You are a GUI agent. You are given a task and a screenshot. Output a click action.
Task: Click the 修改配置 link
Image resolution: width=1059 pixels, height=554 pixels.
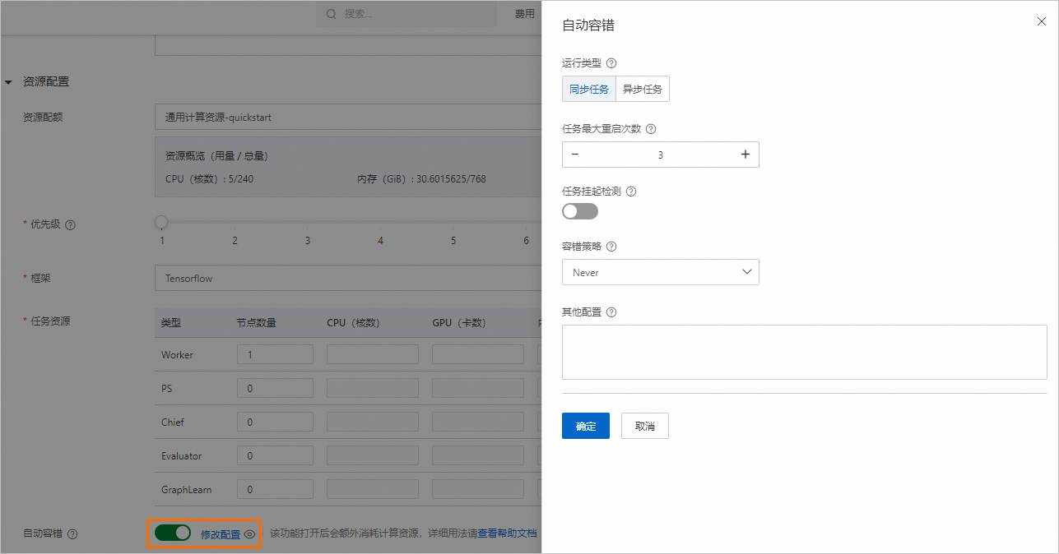click(221, 534)
